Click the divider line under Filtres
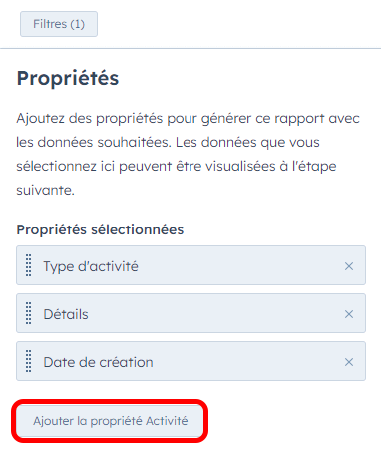This screenshot has width=381, height=454. (x=190, y=49)
